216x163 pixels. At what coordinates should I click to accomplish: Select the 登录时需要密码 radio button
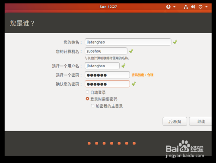(x=87, y=99)
